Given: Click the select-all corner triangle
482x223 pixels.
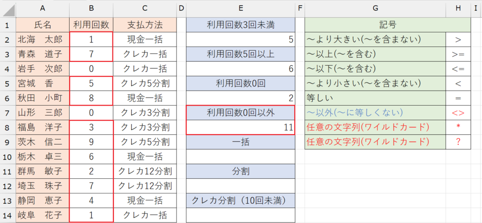Looking at the screenshot, I should [8, 9].
